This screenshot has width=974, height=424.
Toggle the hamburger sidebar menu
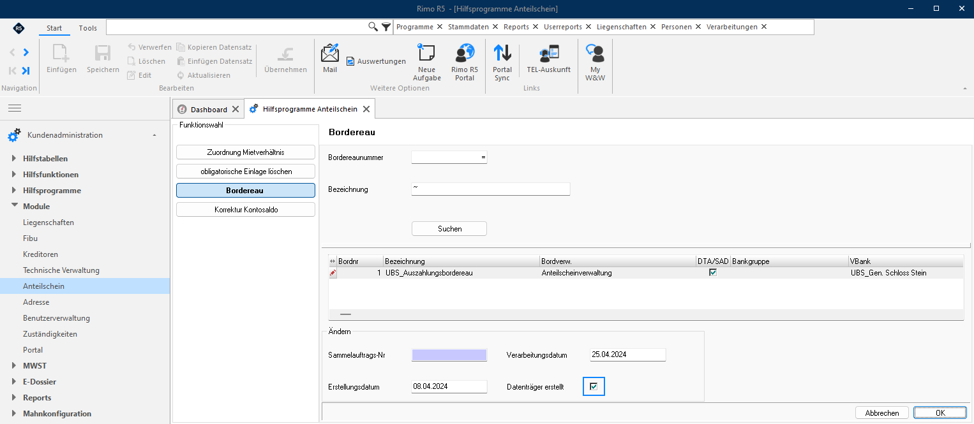click(15, 108)
